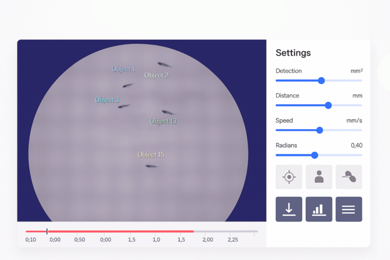Click the Distance slider handle
Image resolution: width=390 pixels, height=260 pixels.
[x=329, y=106]
